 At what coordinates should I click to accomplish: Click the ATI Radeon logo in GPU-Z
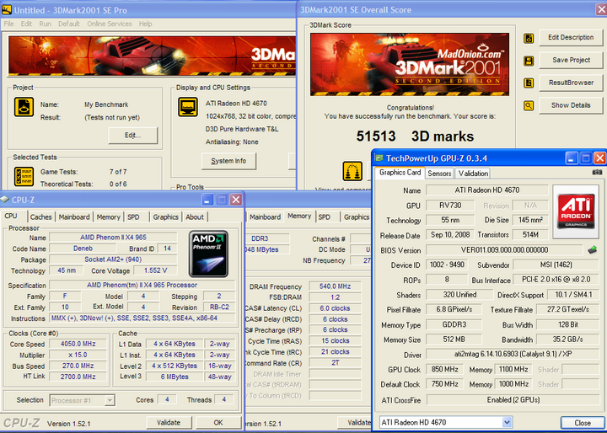coord(576,211)
